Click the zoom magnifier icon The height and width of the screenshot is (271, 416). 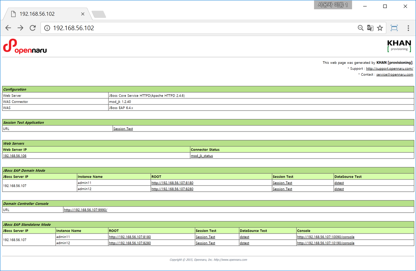point(361,28)
